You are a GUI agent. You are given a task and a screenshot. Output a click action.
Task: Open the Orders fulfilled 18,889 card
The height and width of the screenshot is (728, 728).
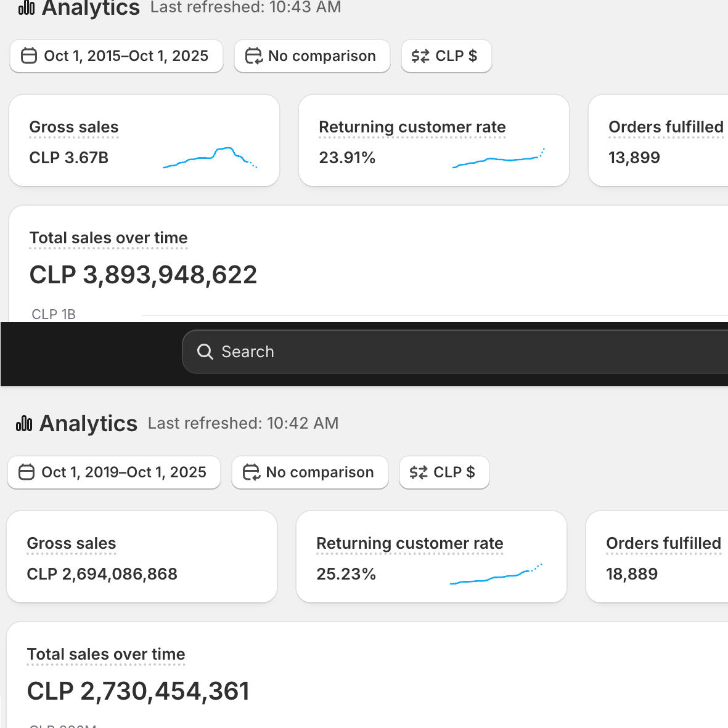tap(656, 557)
